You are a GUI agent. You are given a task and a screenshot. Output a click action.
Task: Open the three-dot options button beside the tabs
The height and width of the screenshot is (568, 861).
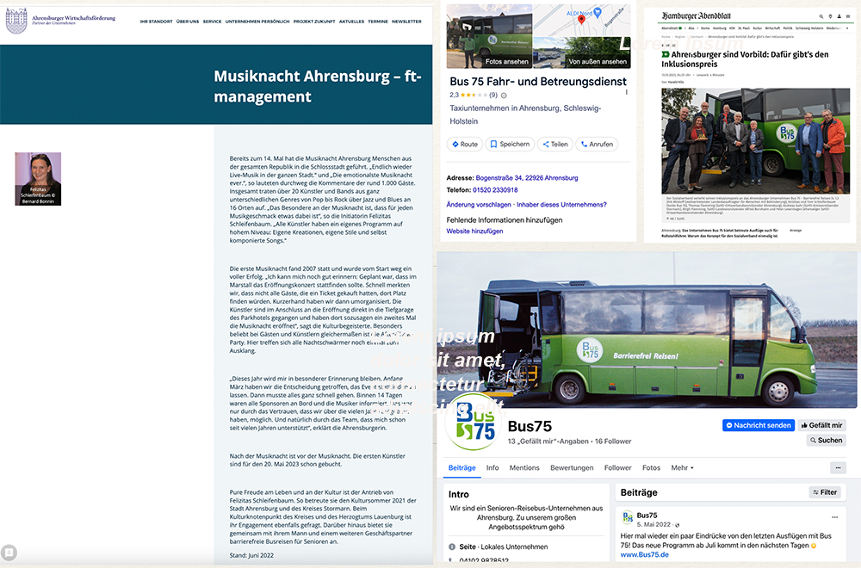pyautogui.click(x=838, y=468)
